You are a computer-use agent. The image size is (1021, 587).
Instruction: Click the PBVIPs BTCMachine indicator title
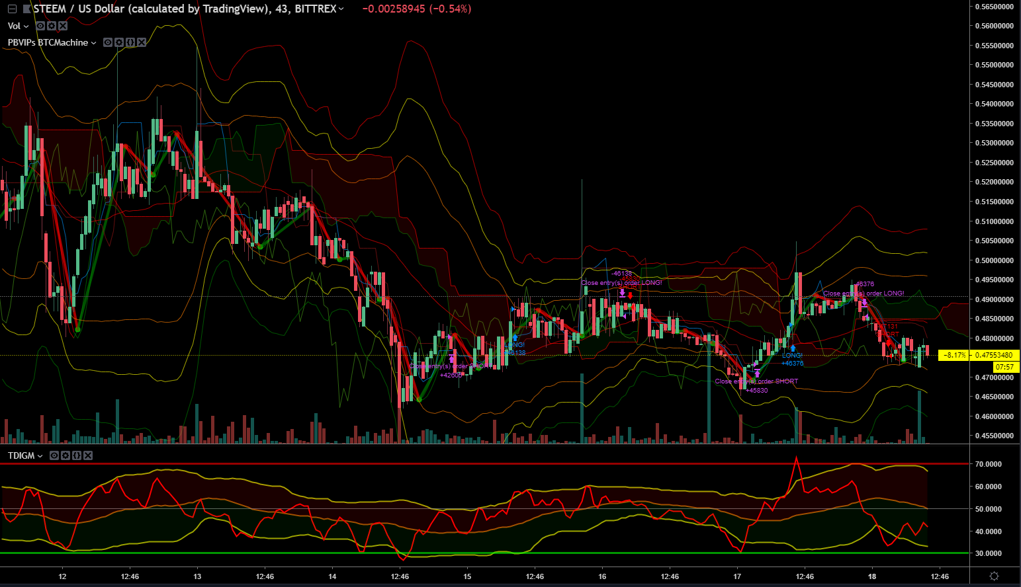click(48, 43)
